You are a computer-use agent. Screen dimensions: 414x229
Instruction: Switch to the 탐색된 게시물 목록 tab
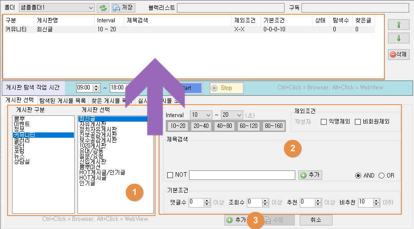63,101
